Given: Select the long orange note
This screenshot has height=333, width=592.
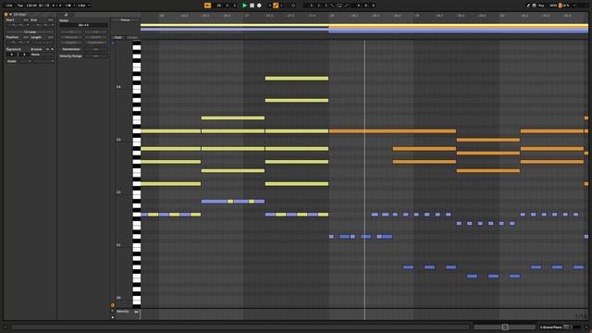Looking at the screenshot, I should pyautogui.click(x=392, y=131).
